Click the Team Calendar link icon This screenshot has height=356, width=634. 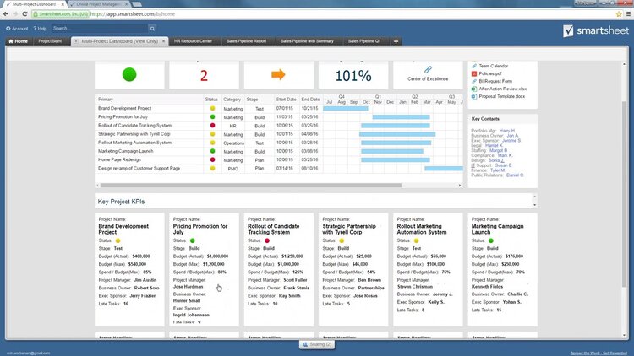pos(474,66)
